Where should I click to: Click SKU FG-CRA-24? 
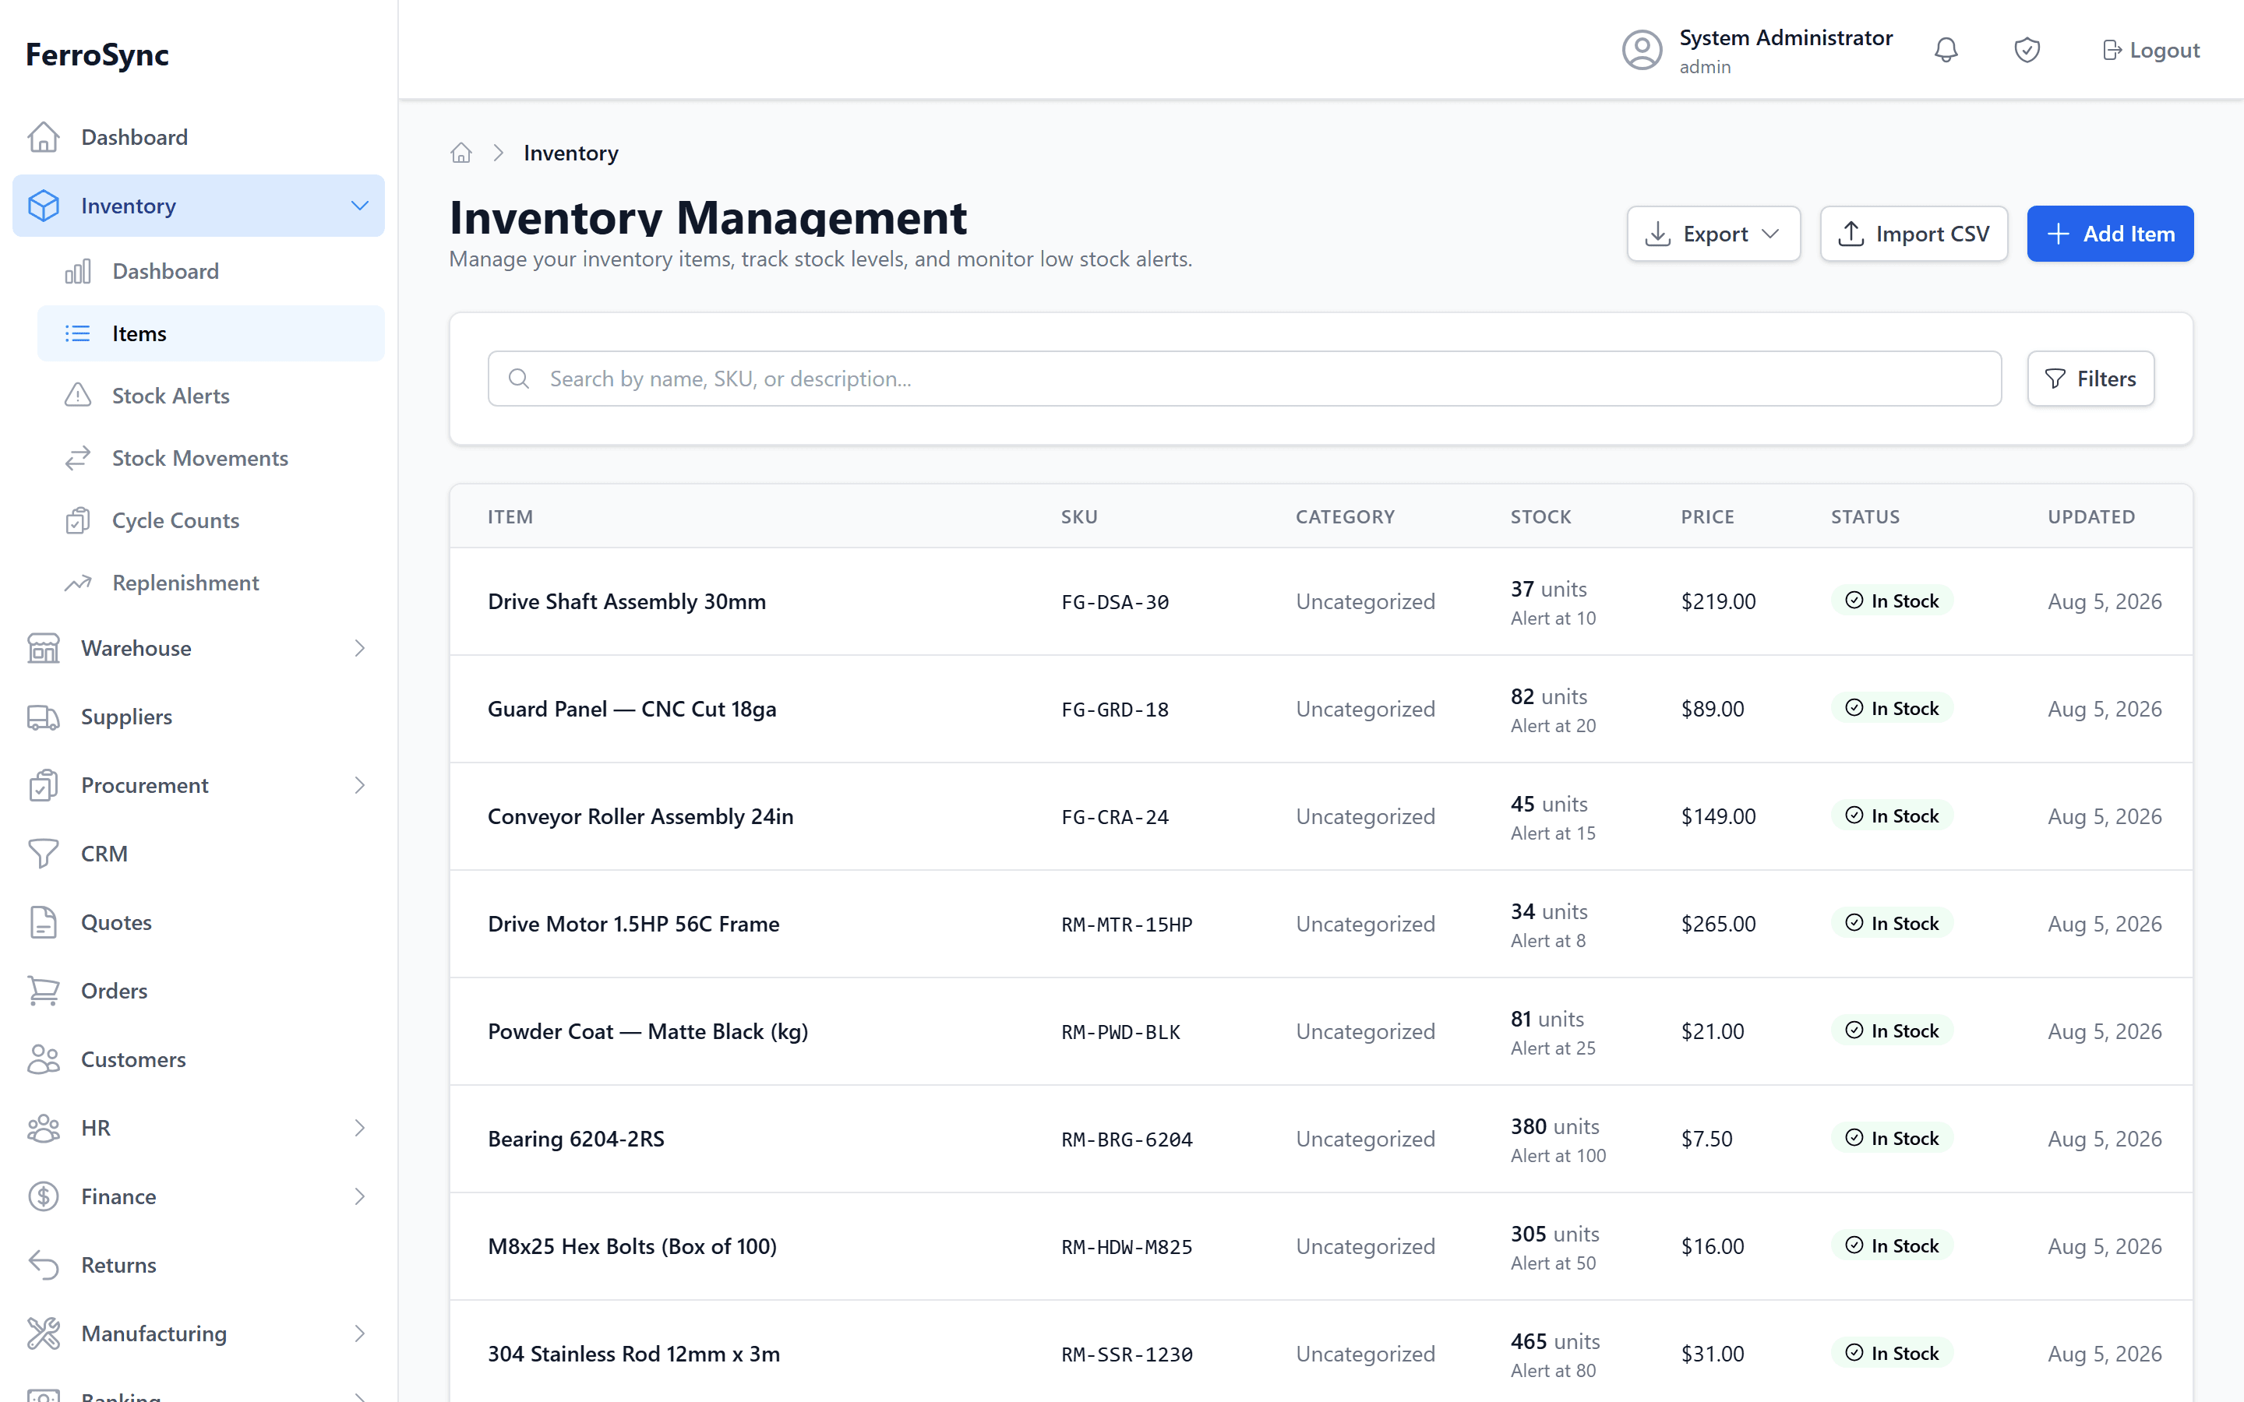click(1114, 817)
